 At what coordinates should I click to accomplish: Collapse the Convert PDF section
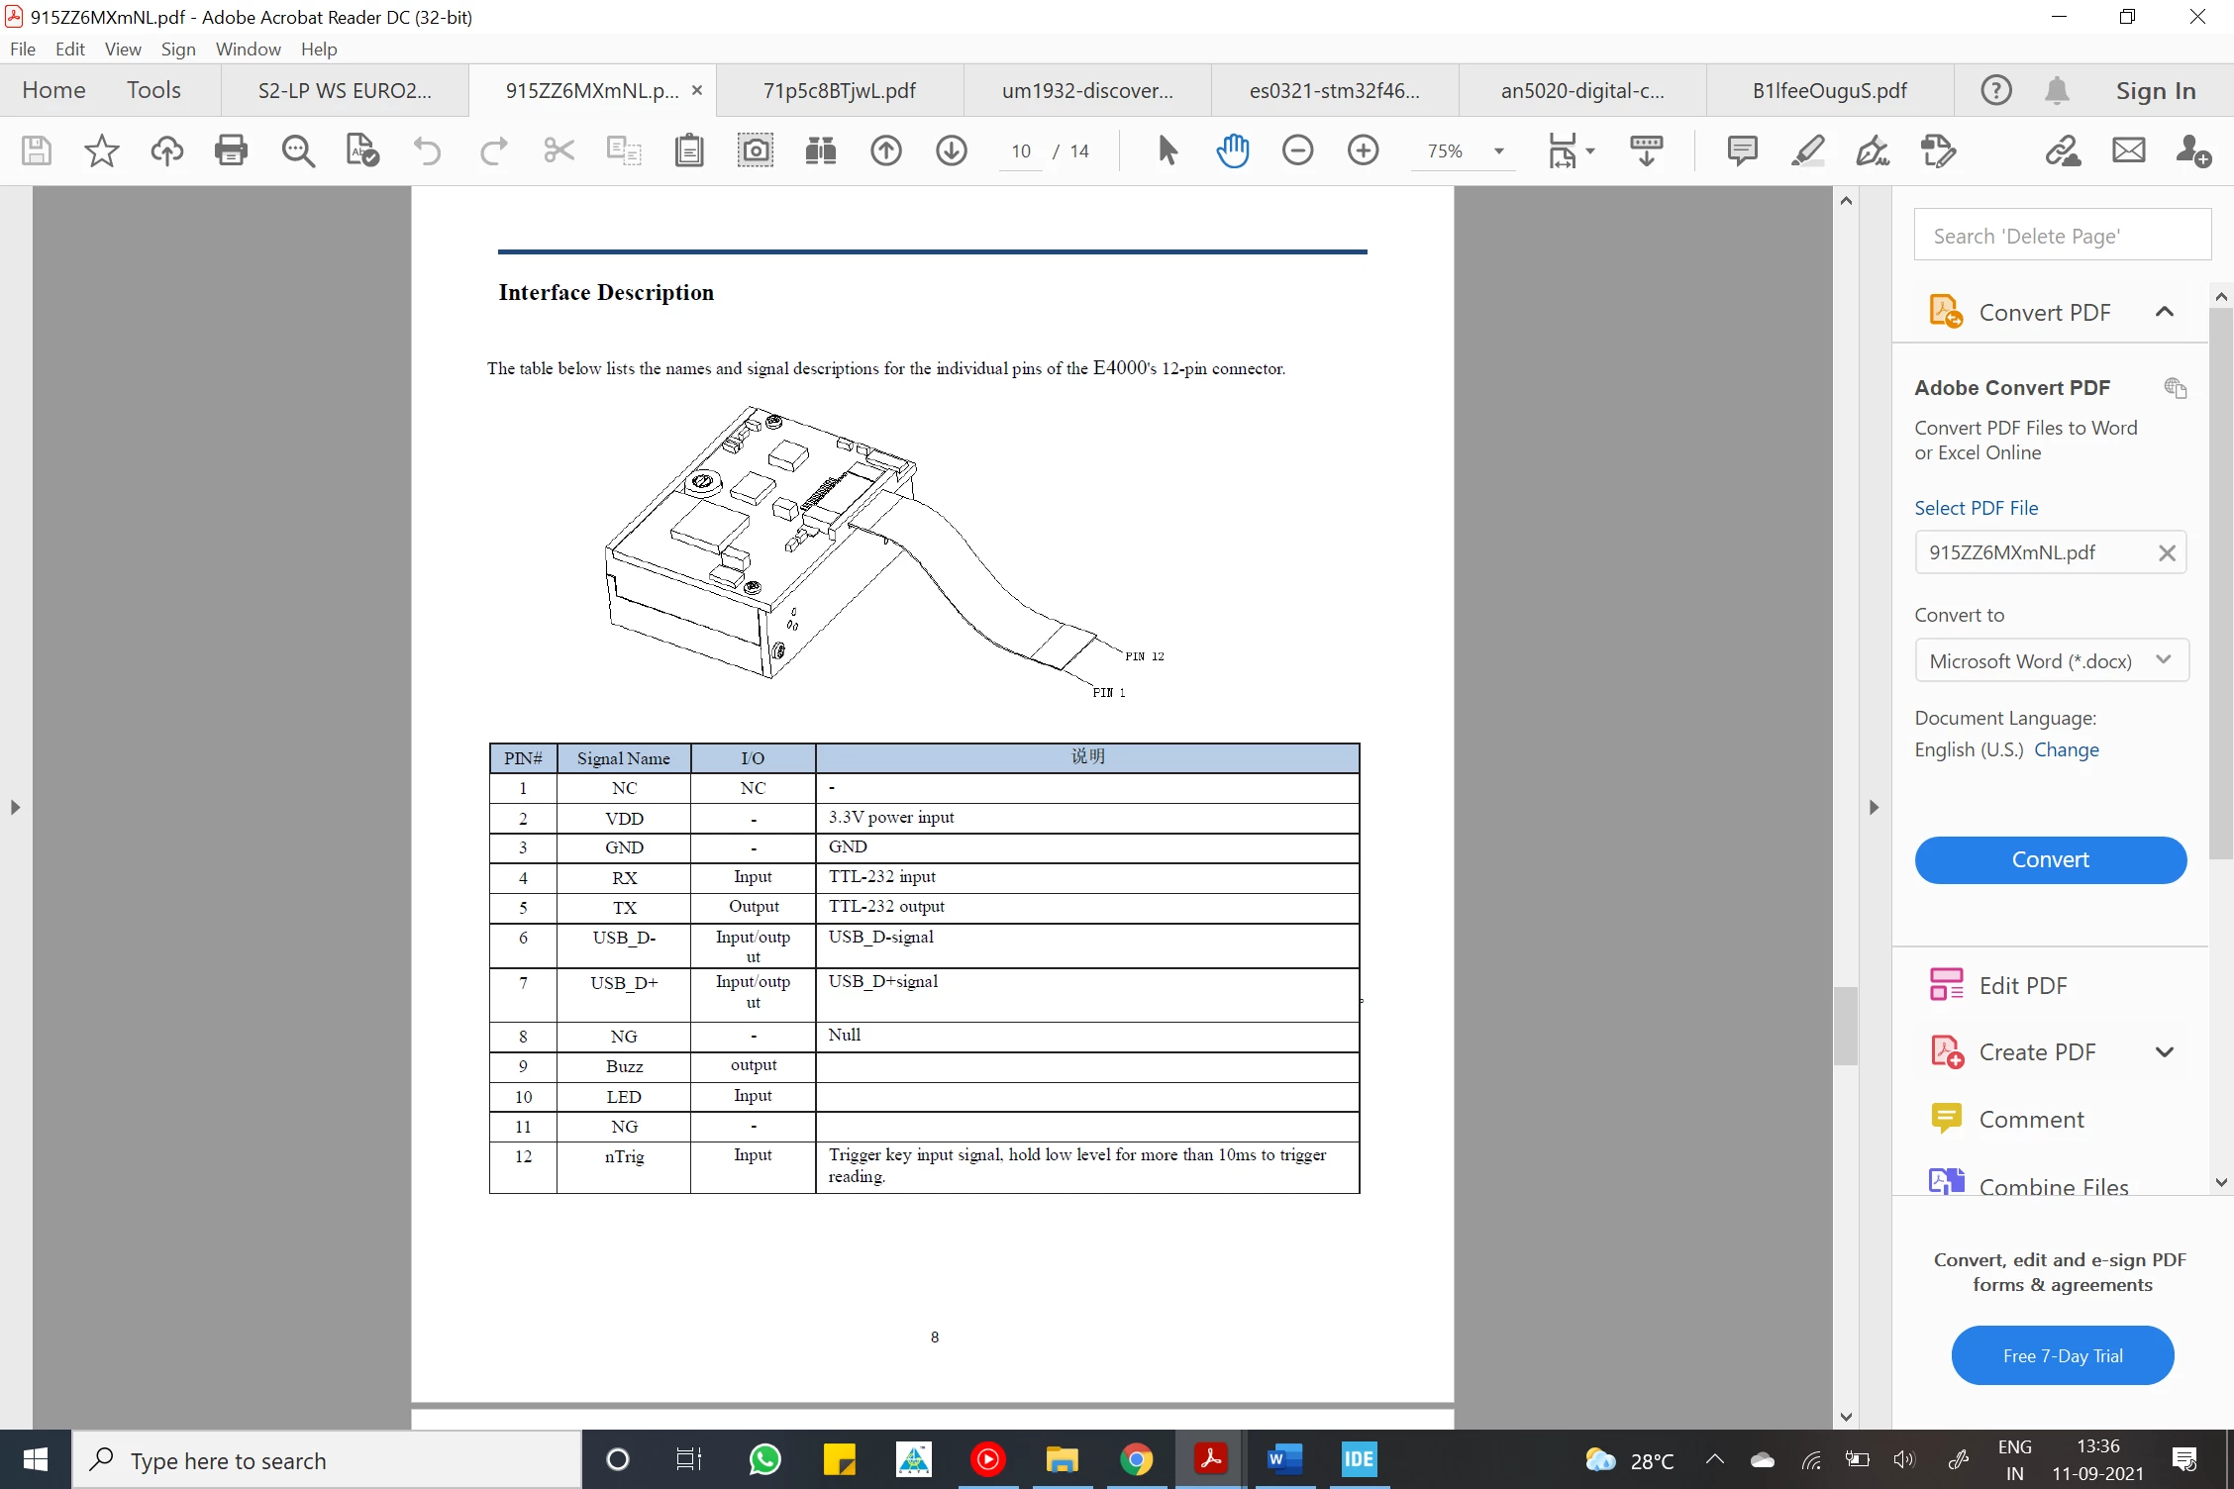[x=2165, y=312]
